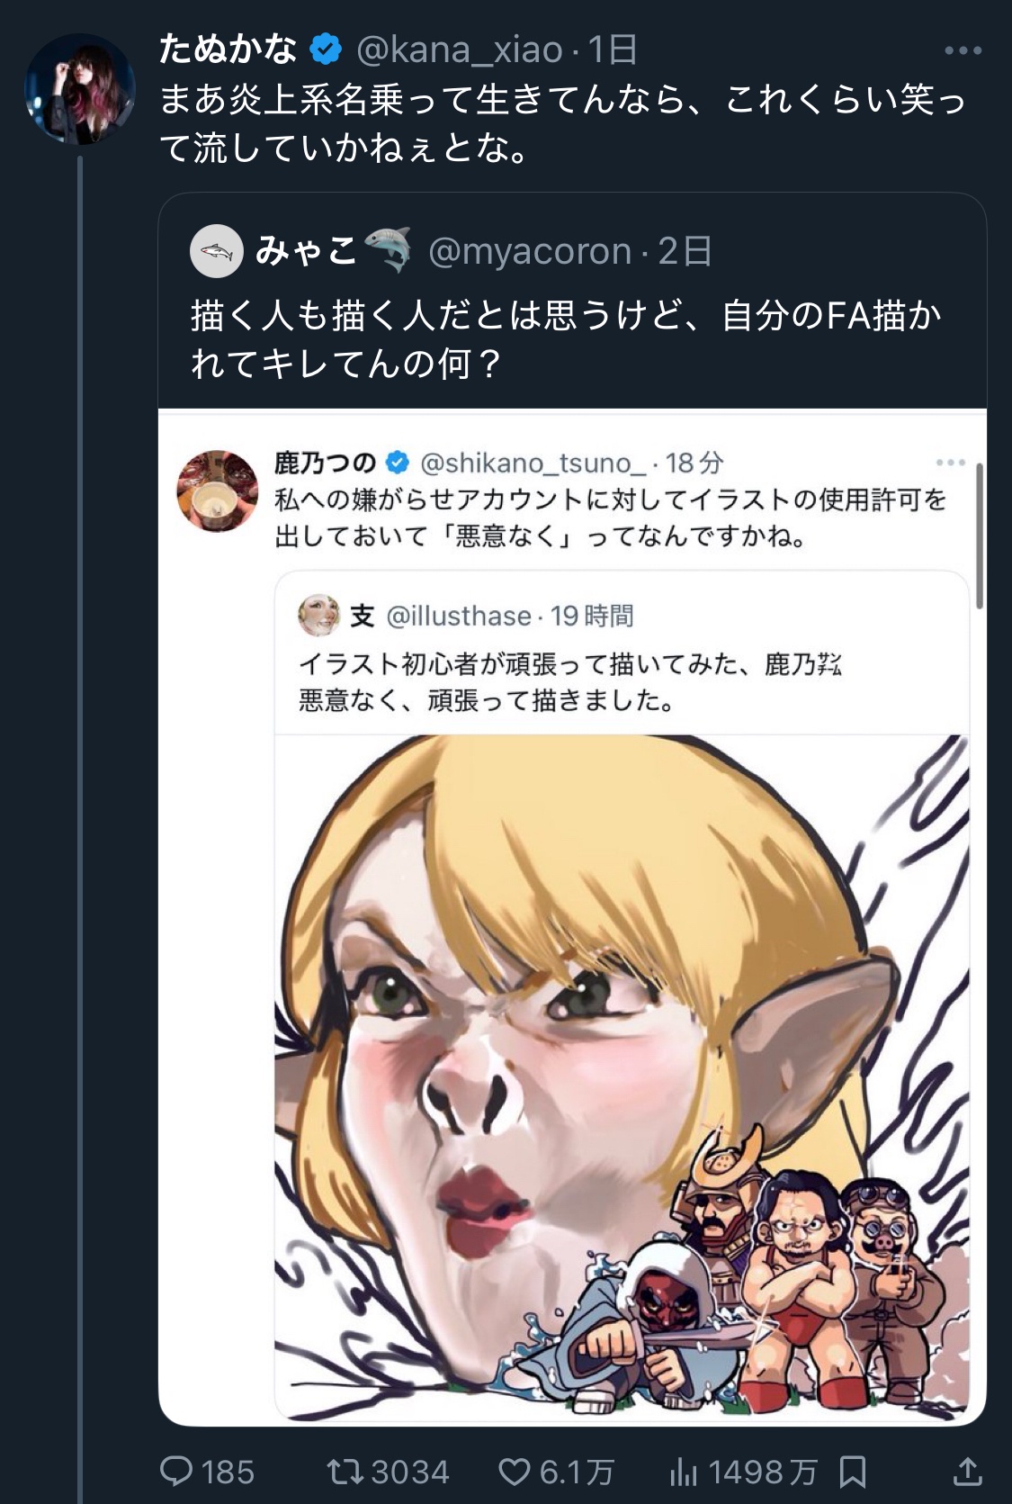The height and width of the screenshot is (1504, 1012).
Task: Bookmark this tweet
Action: click(x=852, y=1472)
